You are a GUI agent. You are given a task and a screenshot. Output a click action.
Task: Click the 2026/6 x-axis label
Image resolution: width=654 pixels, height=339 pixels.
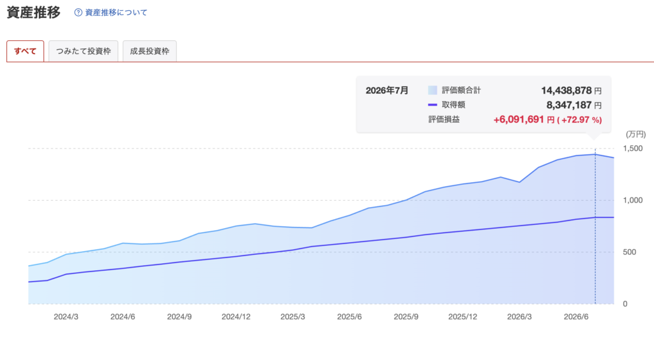[577, 317]
